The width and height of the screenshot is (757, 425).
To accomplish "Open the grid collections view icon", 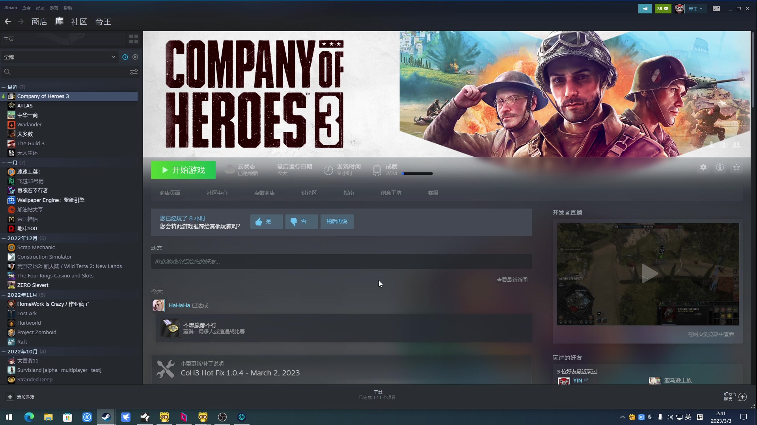I will (134, 39).
